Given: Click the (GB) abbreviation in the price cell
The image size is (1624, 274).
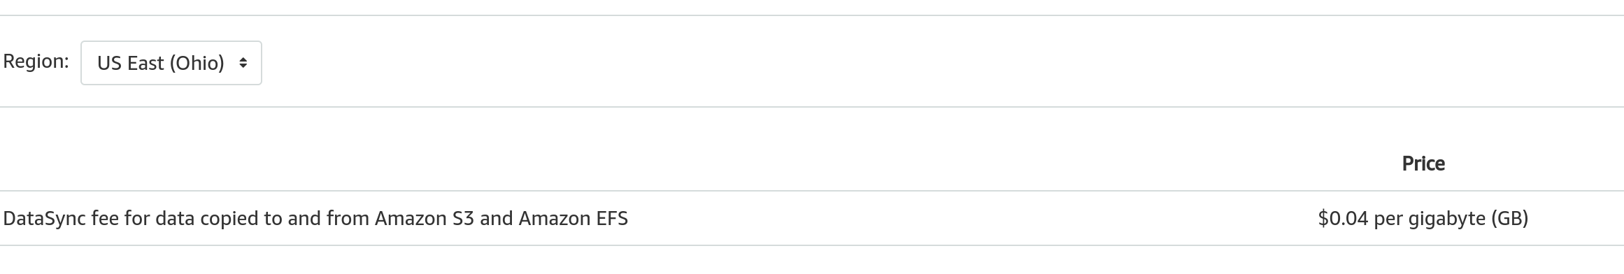Looking at the screenshot, I should (1509, 219).
